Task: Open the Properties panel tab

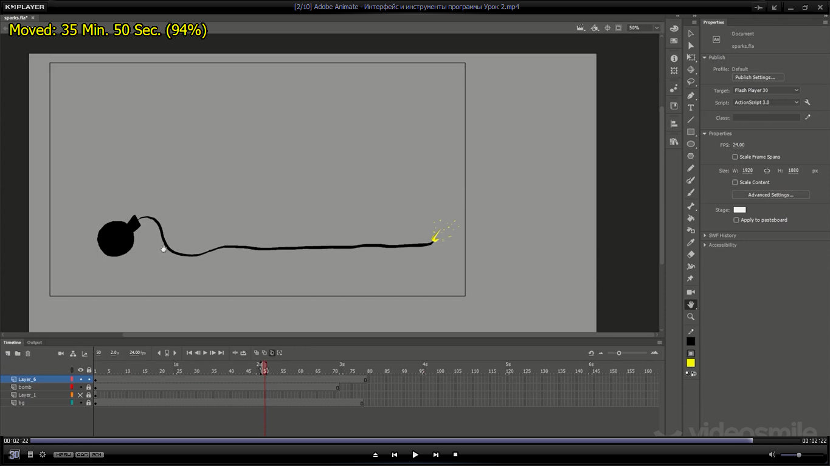Action: tap(714, 22)
